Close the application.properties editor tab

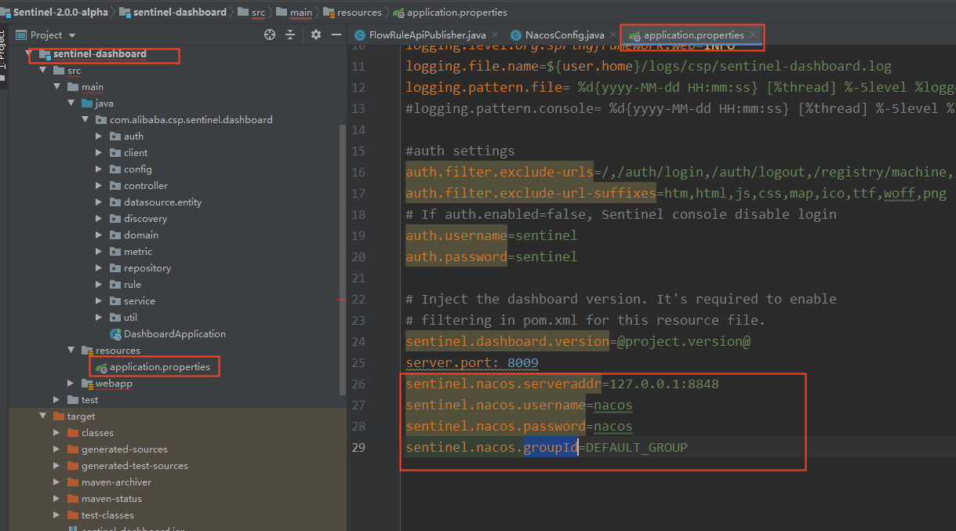pos(753,35)
